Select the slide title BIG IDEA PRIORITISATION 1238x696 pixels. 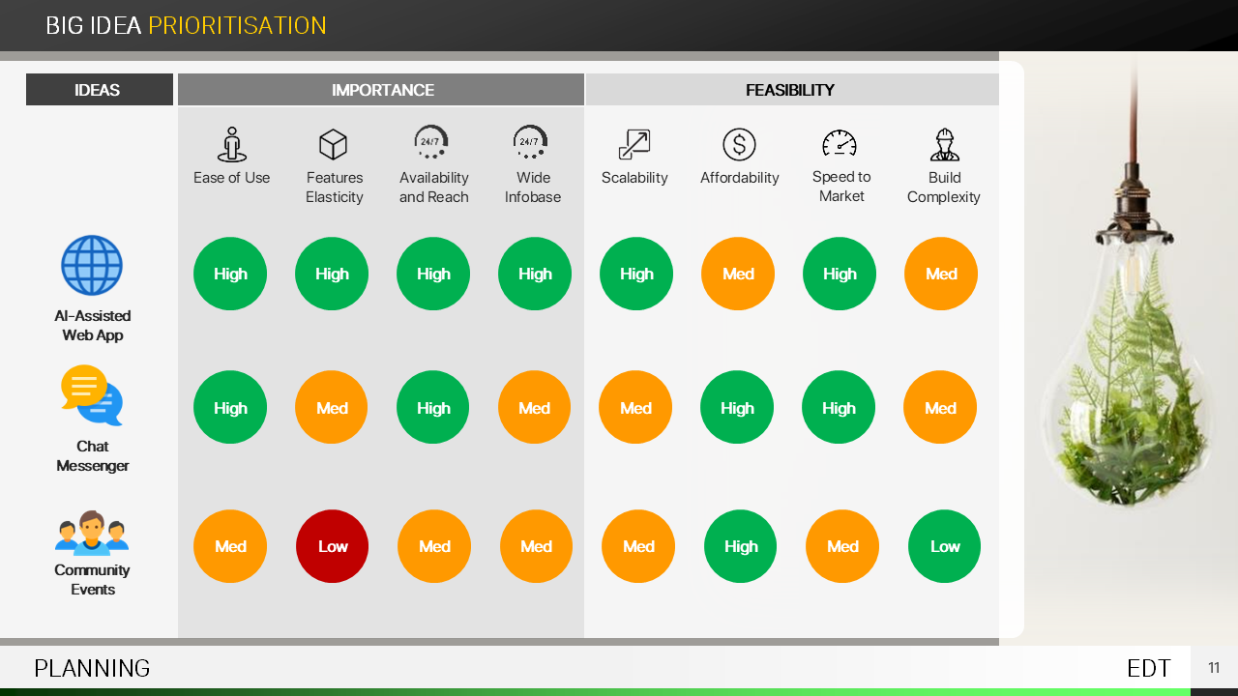click(x=186, y=26)
